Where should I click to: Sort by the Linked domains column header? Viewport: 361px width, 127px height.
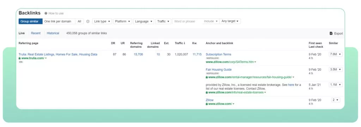tap(154, 45)
